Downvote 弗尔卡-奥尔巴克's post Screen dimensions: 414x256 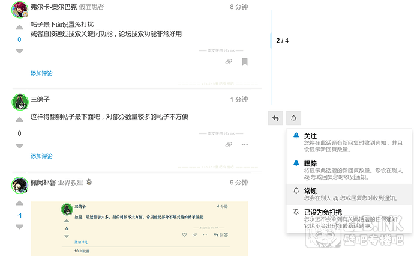coord(20,50)
